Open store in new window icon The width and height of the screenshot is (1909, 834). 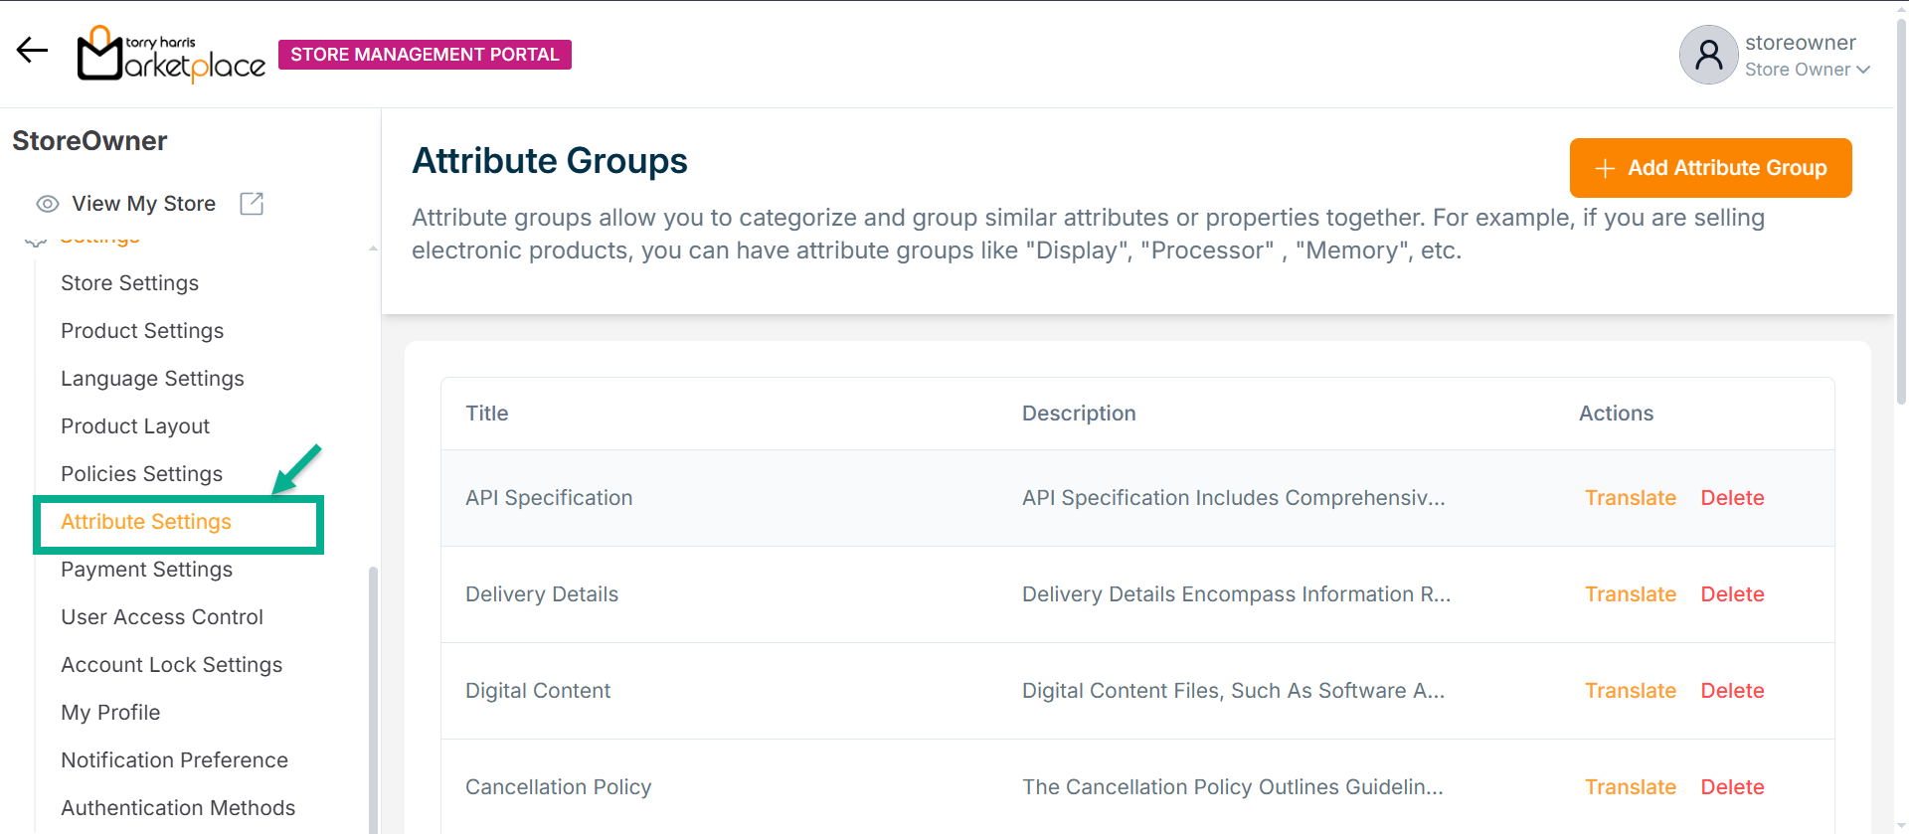click(x=252, y=204)
